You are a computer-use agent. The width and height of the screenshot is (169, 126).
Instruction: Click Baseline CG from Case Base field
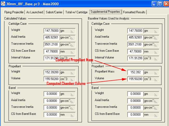pyautogui.click(x=135, y=51)
